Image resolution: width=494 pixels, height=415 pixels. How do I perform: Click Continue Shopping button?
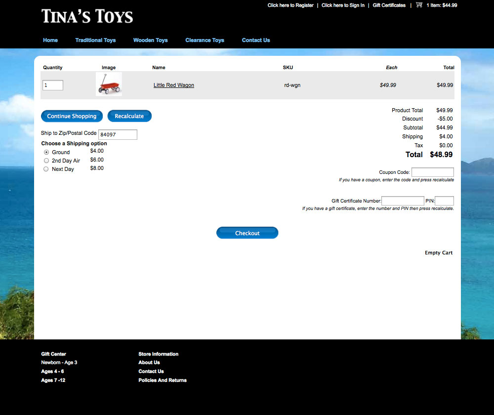72,116
